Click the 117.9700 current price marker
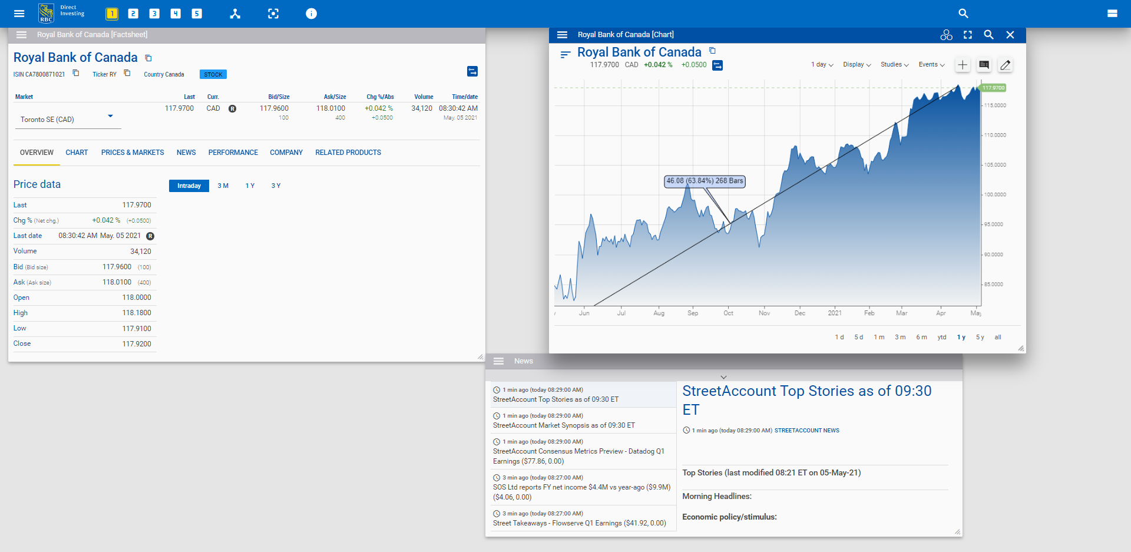 click(x=994, y=88)
